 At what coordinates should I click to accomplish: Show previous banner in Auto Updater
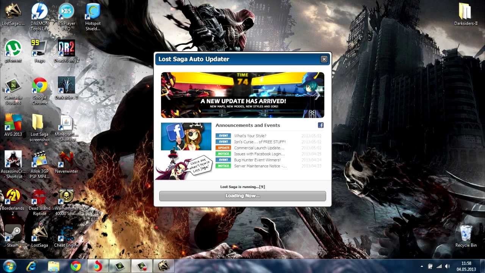pos(167,96)
